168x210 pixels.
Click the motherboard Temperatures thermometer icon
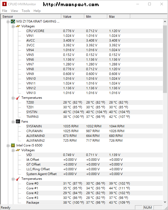[18, 98]
